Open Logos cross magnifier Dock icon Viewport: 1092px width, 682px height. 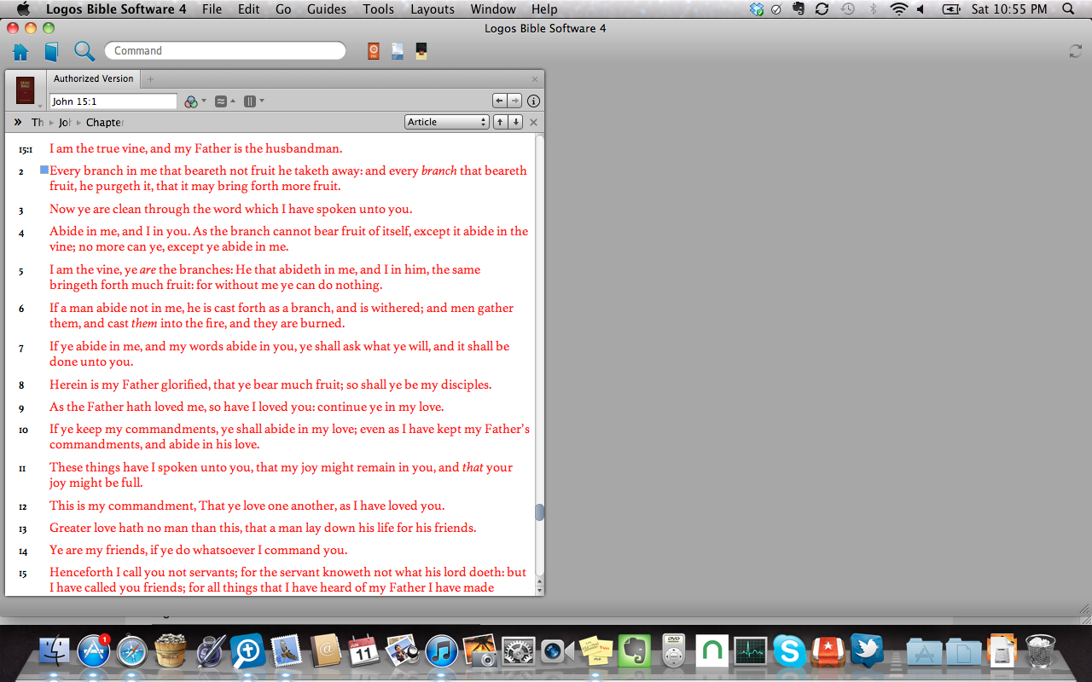pos(247,652)
